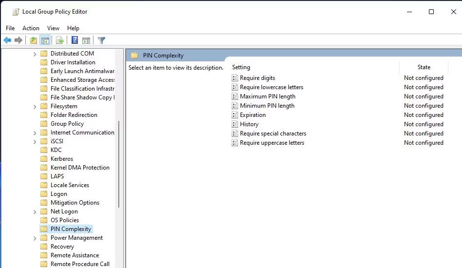
Task: Toggle the Show/Hide Console Tree icon
Action: click(45, 40)
